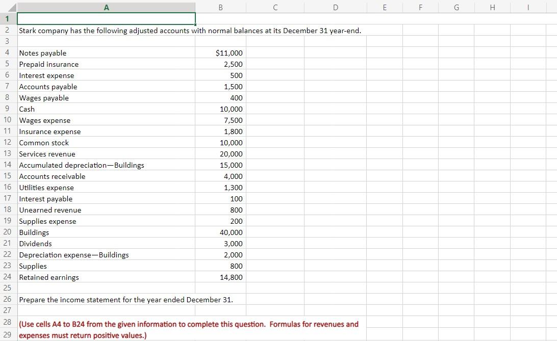The width and height of the screenshot is (557, 341).
Task: Click the Prepare the income statement instruction
Action: [x=126, y=300]
